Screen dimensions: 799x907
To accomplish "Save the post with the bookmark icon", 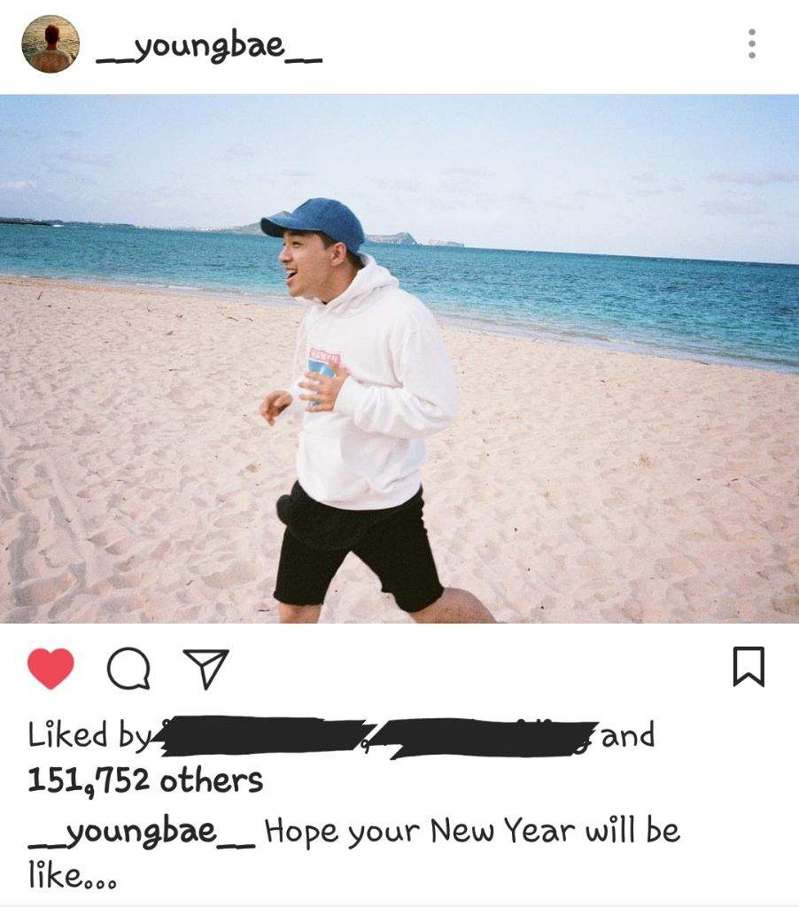I will [749, 667].
